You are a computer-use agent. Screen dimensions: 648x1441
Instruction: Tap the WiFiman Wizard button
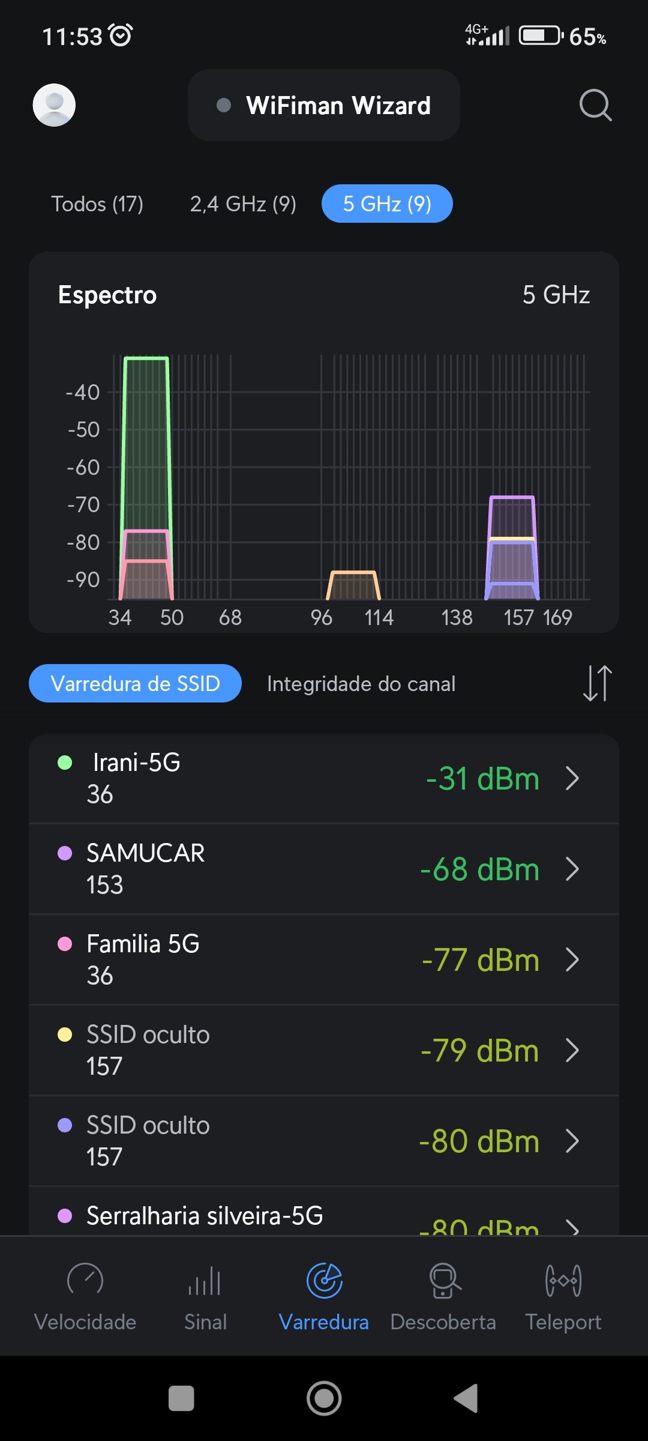click(324, 106)
